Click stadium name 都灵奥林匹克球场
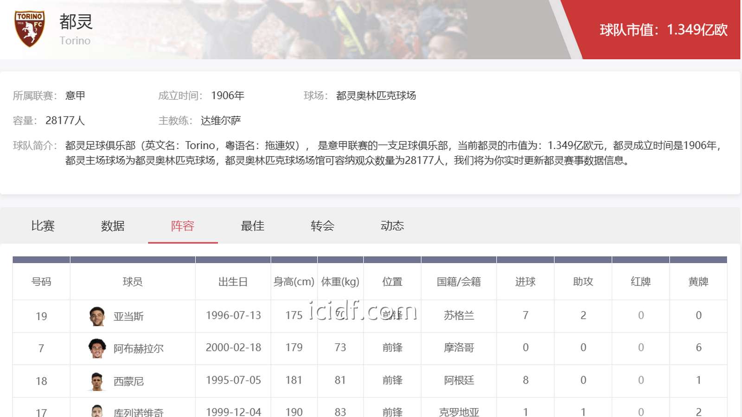The width and height of the screenshot is (742, 417). [376, 95]
